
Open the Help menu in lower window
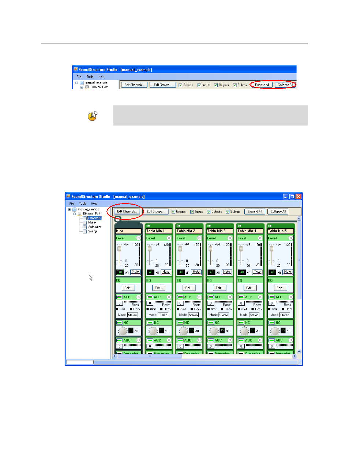[94, 203]
